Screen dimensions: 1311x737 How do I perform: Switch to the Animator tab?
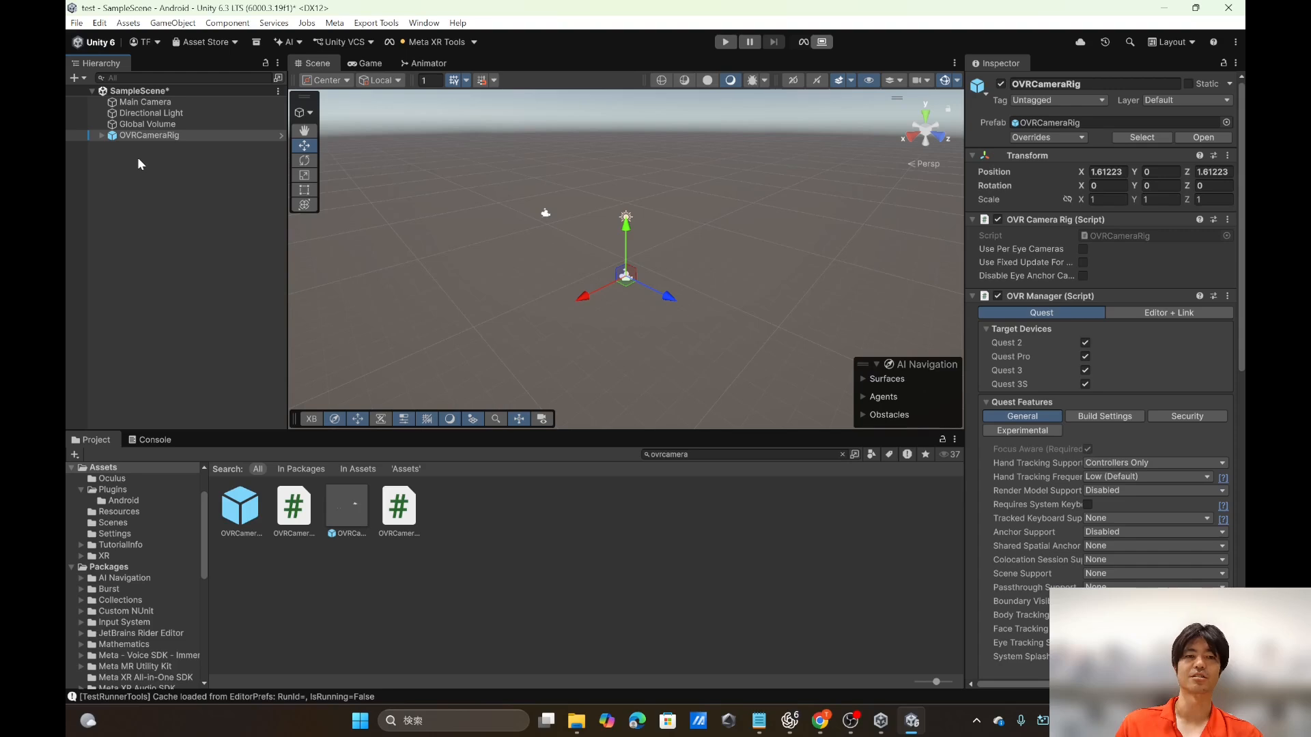423,63
